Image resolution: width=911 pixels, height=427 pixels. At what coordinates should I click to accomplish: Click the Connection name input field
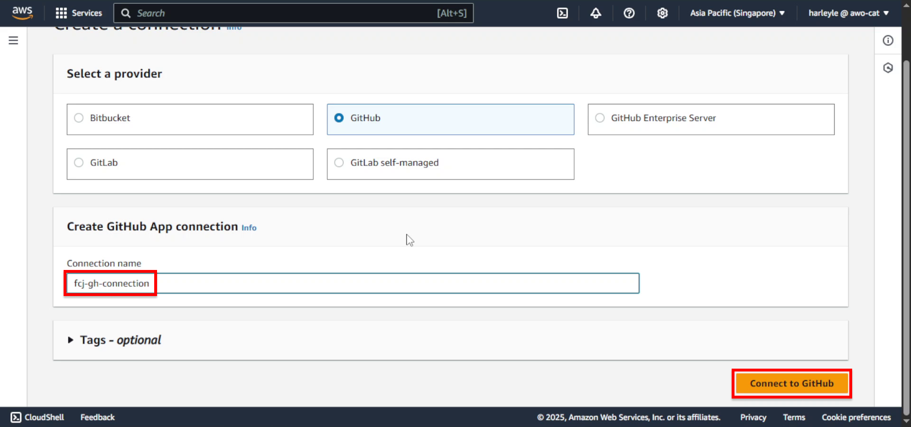pos(353,283)
